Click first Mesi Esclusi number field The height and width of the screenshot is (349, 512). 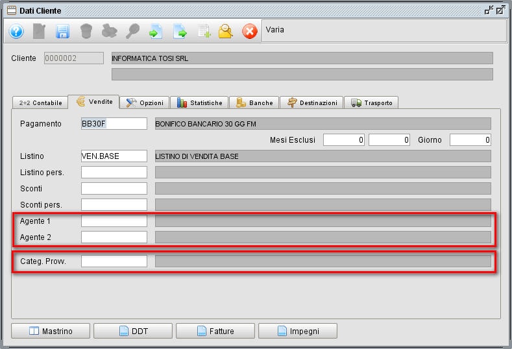[x=344, y=139]
